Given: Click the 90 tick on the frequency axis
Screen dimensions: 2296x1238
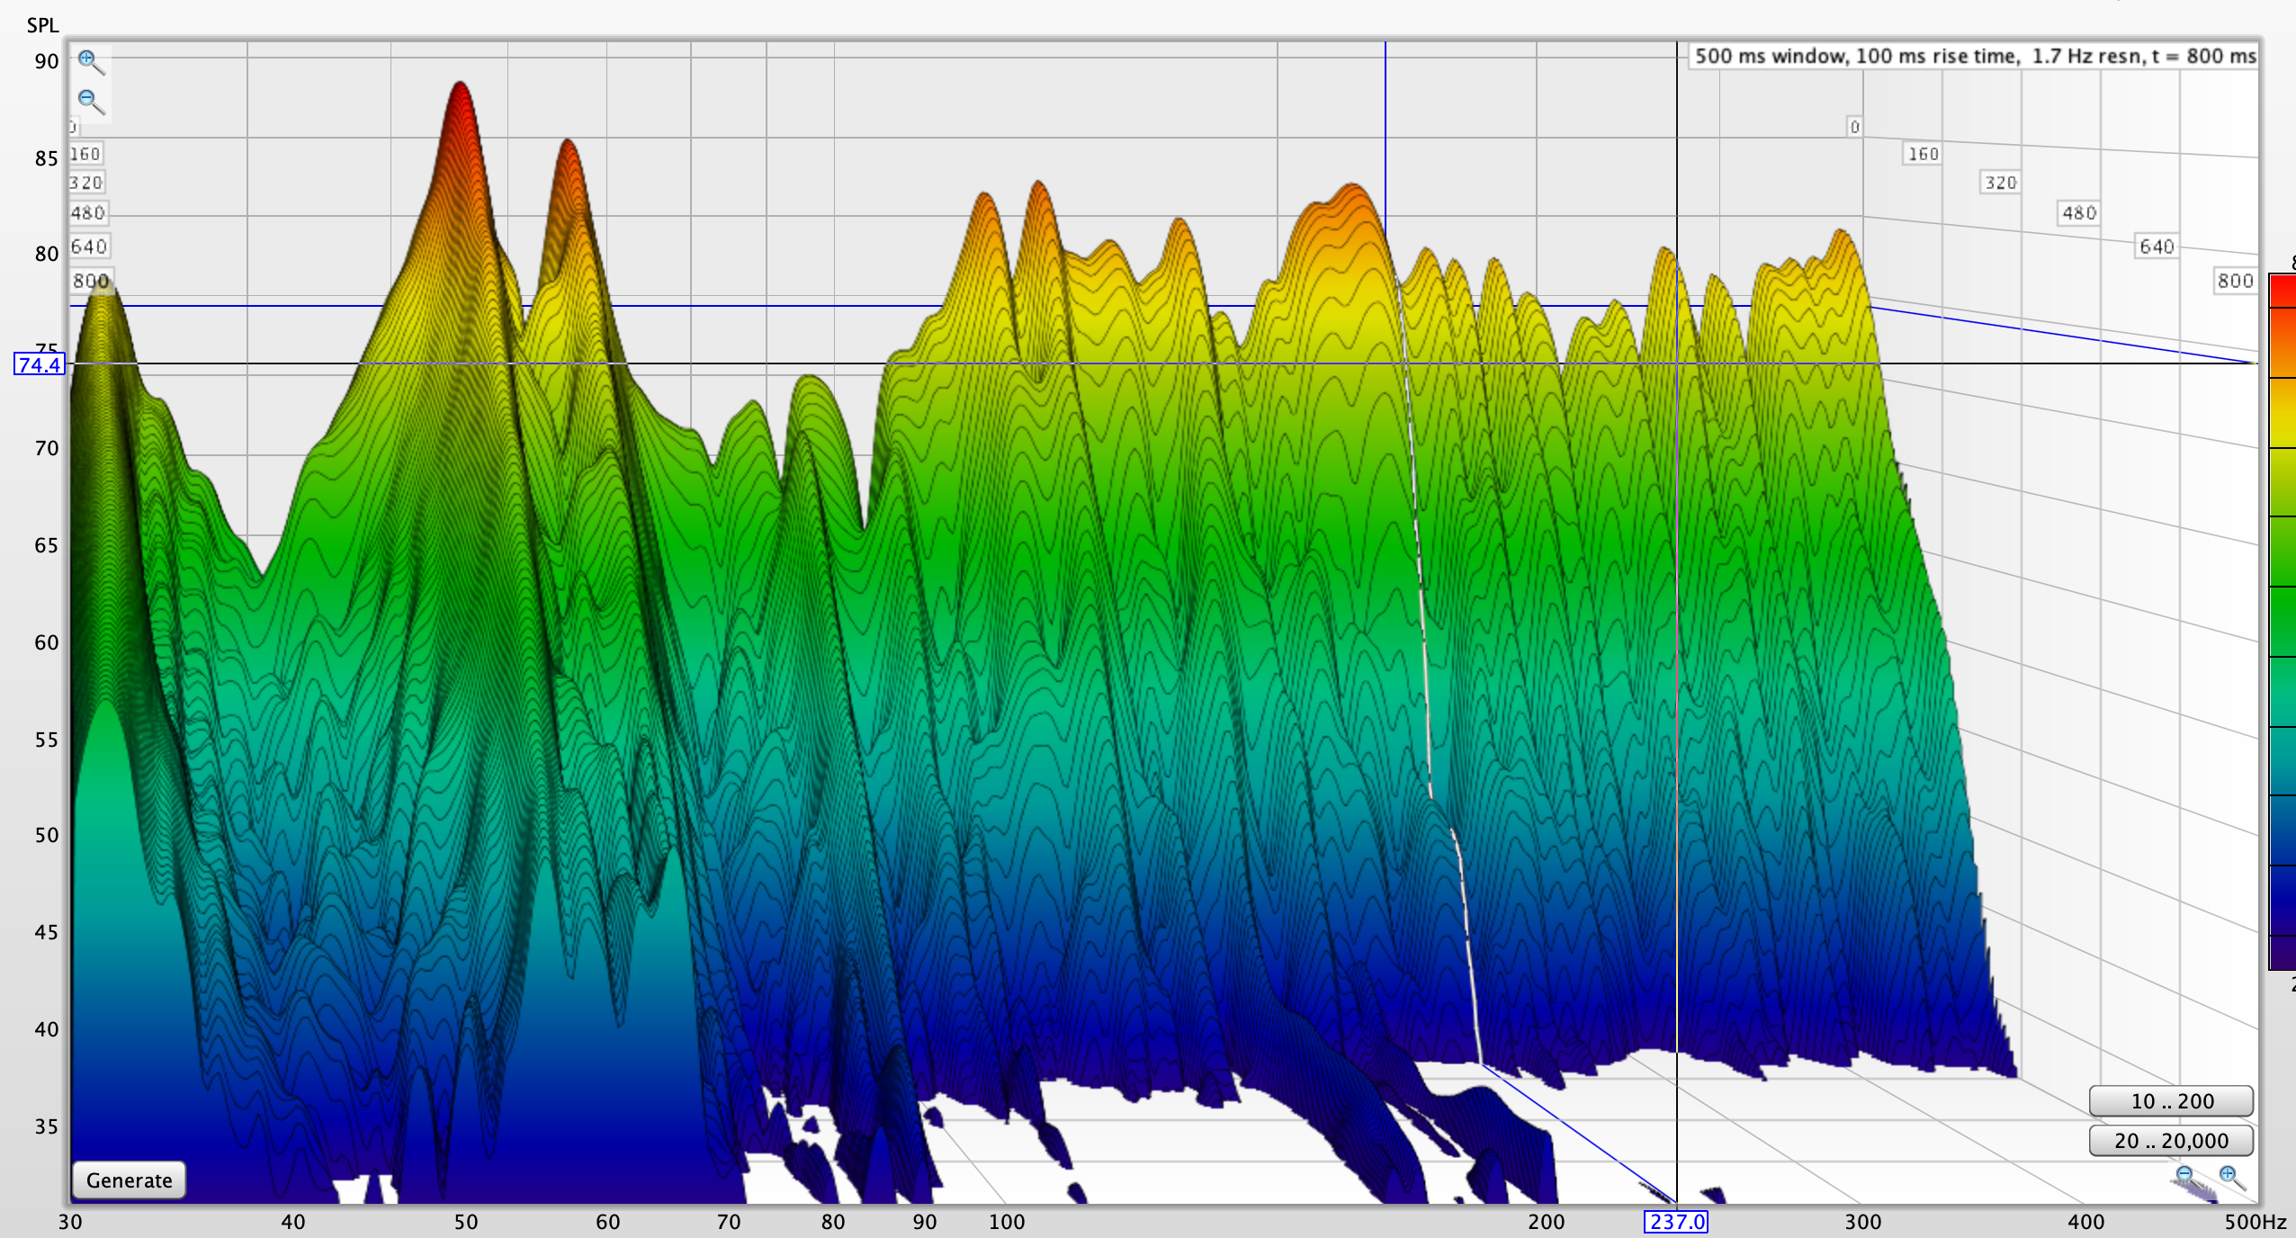Looking at the screenshot, I should tap(925, 1222).
